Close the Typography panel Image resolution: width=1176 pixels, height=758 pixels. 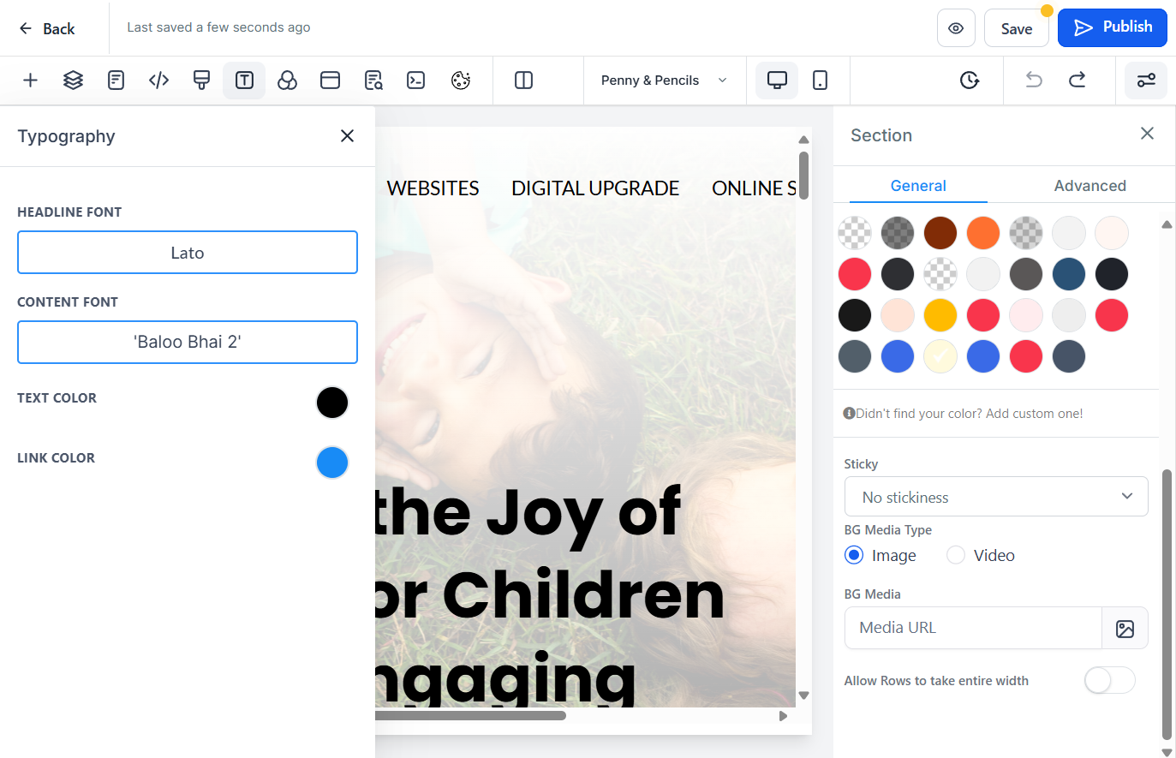click(x=347, y=135)
